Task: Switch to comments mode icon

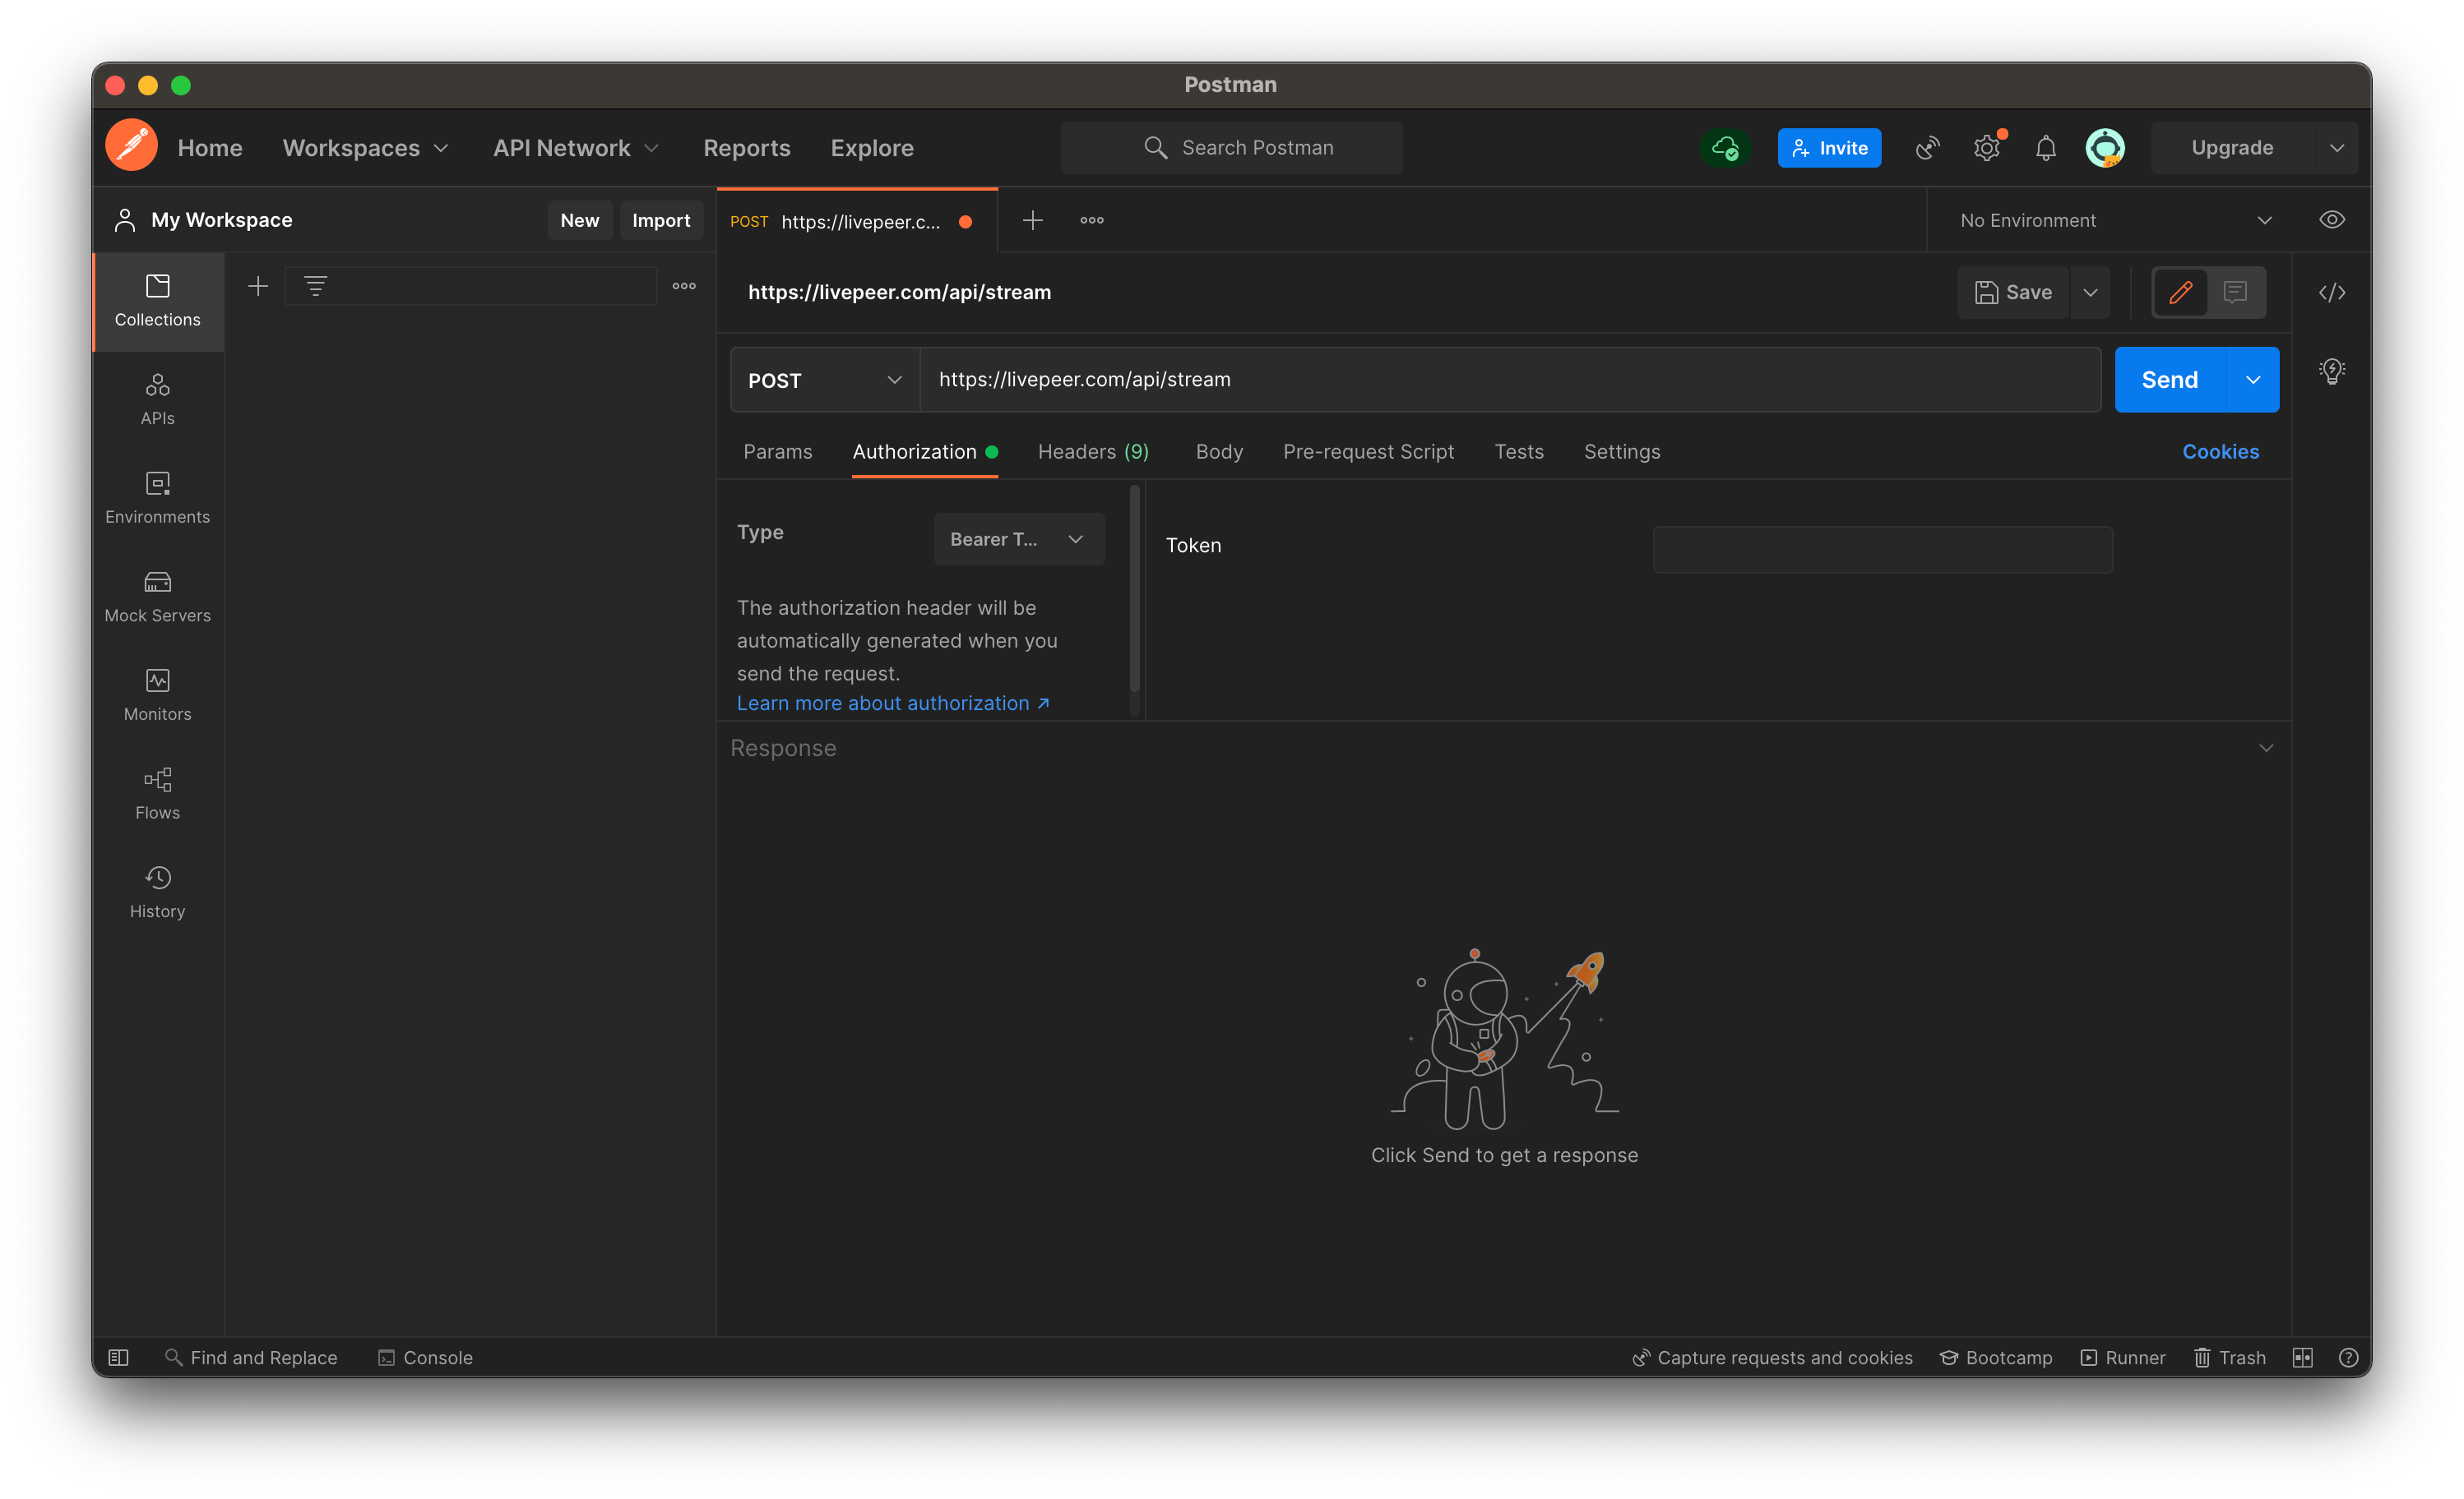Action: pyautogui.click(x=2234, y=292)
